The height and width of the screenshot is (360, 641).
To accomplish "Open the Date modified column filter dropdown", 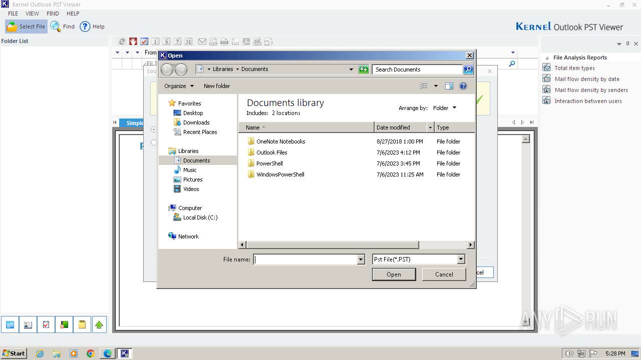I will click(x=430, y=127).
